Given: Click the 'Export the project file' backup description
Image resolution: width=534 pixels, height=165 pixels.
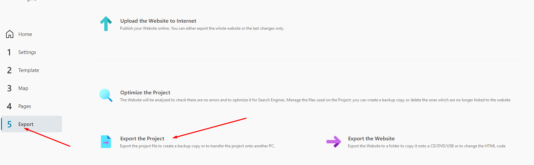Looking at the screenshot, I should [197, 146].
